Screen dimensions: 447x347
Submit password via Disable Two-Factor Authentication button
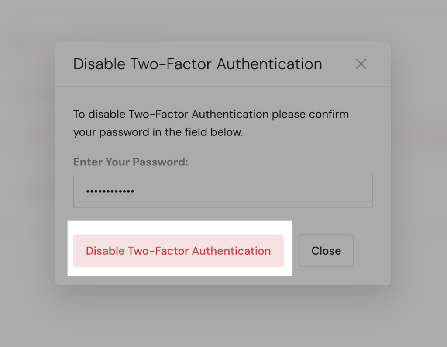coord(178,251)
